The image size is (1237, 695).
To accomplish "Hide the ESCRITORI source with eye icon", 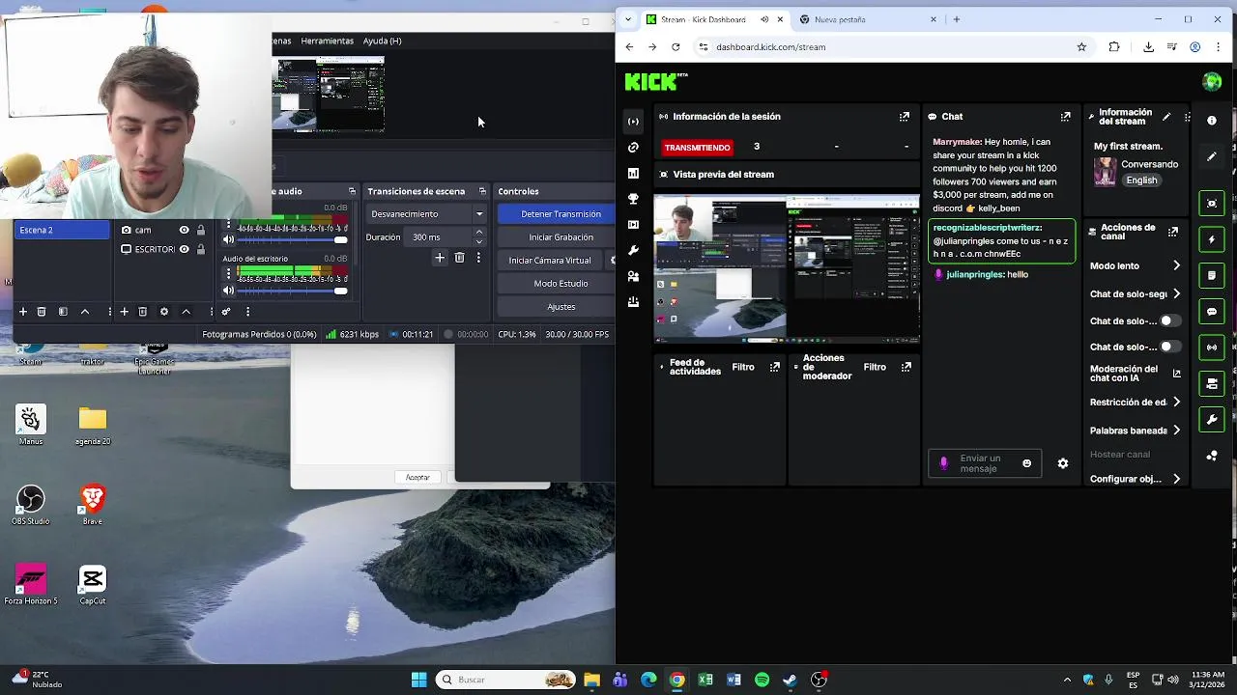I will [x=184, y=249].
